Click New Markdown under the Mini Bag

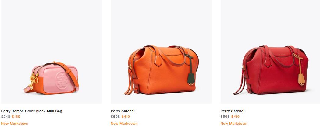coord(15,124)
